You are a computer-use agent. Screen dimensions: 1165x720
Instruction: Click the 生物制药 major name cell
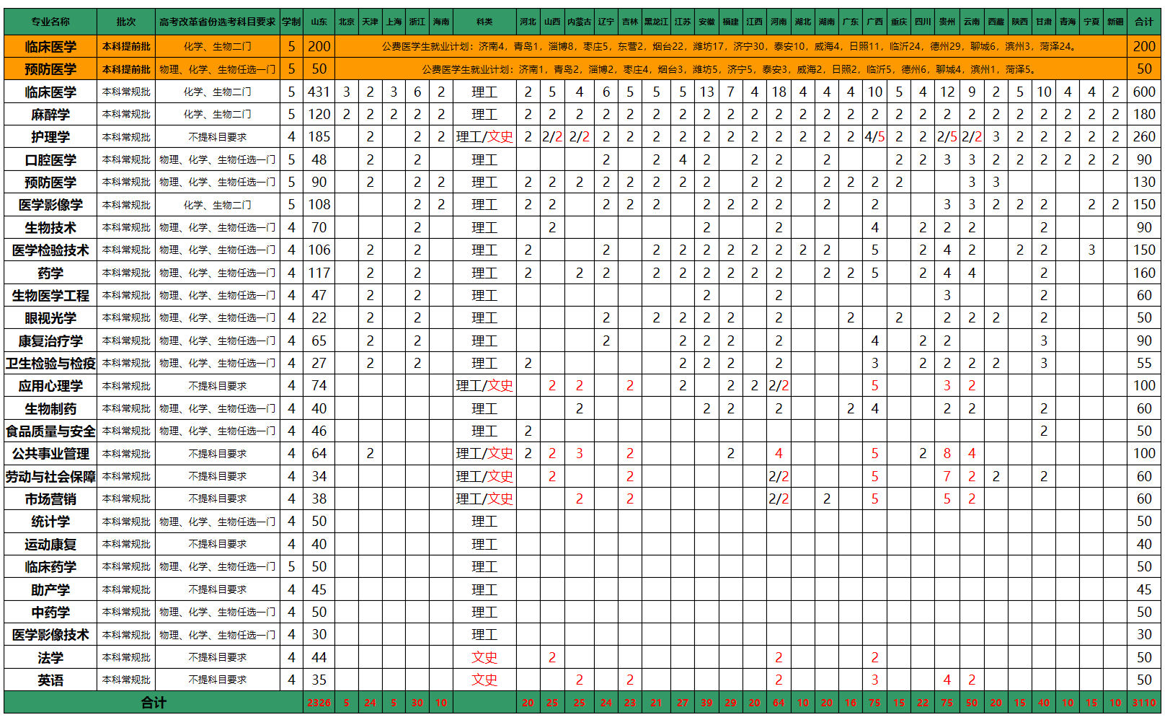(50, 408)
